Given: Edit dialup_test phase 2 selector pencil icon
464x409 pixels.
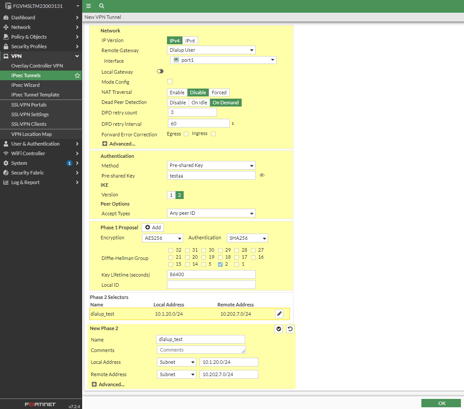Looking at the screenshot, I should (x=279, y=313).
